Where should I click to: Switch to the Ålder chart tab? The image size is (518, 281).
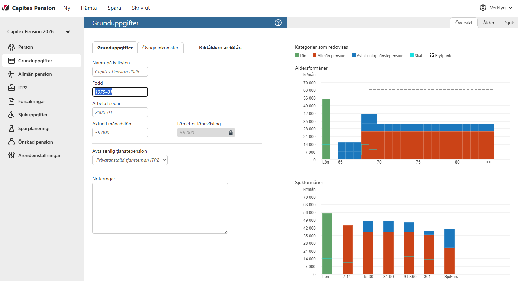coord(488,23)
